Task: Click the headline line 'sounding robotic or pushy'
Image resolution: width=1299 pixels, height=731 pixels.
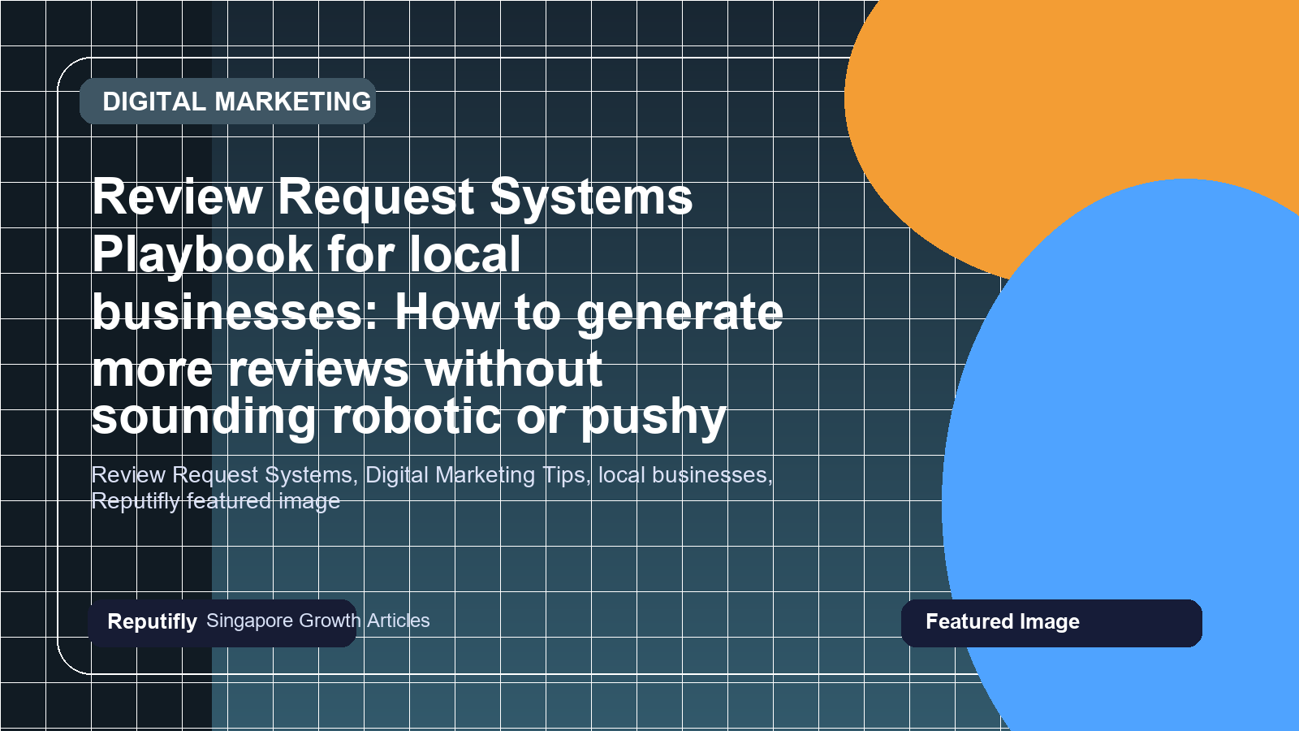Action: (409, 417)
